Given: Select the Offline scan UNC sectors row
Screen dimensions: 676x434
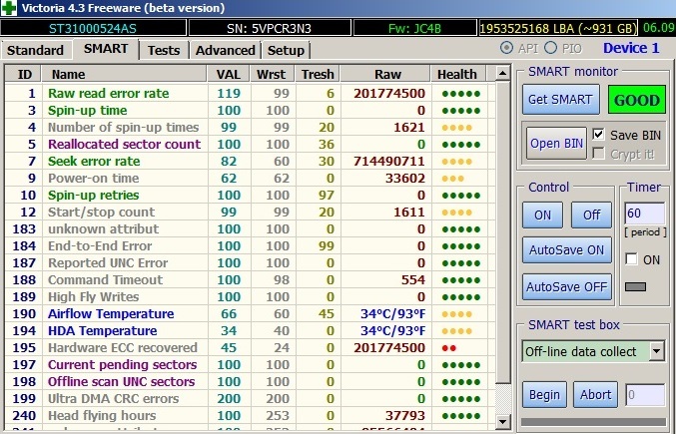Looking at the screenshot, I should (250, 381).
